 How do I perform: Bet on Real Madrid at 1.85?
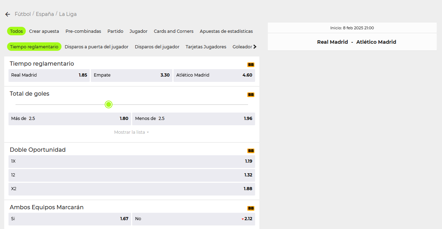coord(49,75)
